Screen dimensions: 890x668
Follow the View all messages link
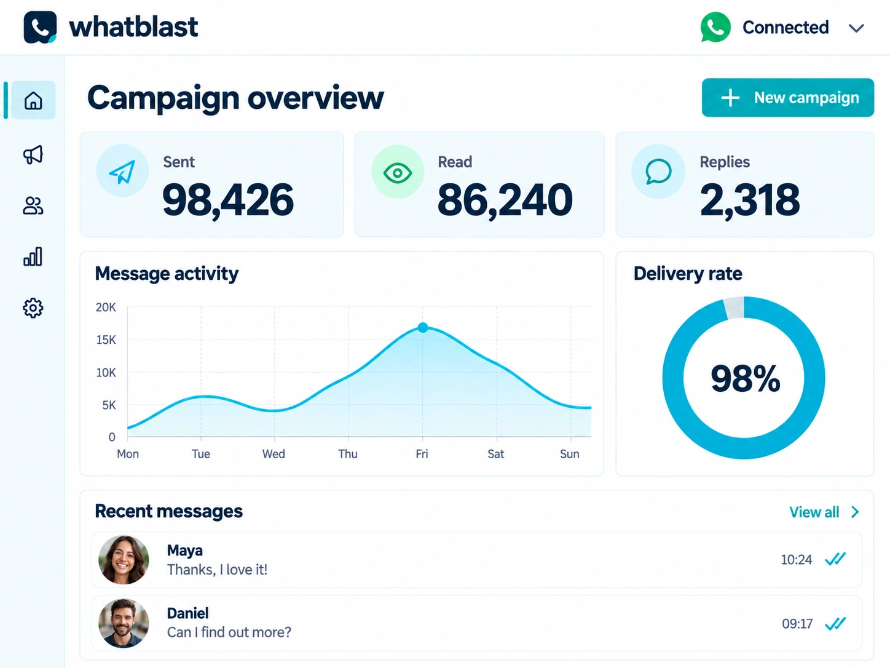814,512
